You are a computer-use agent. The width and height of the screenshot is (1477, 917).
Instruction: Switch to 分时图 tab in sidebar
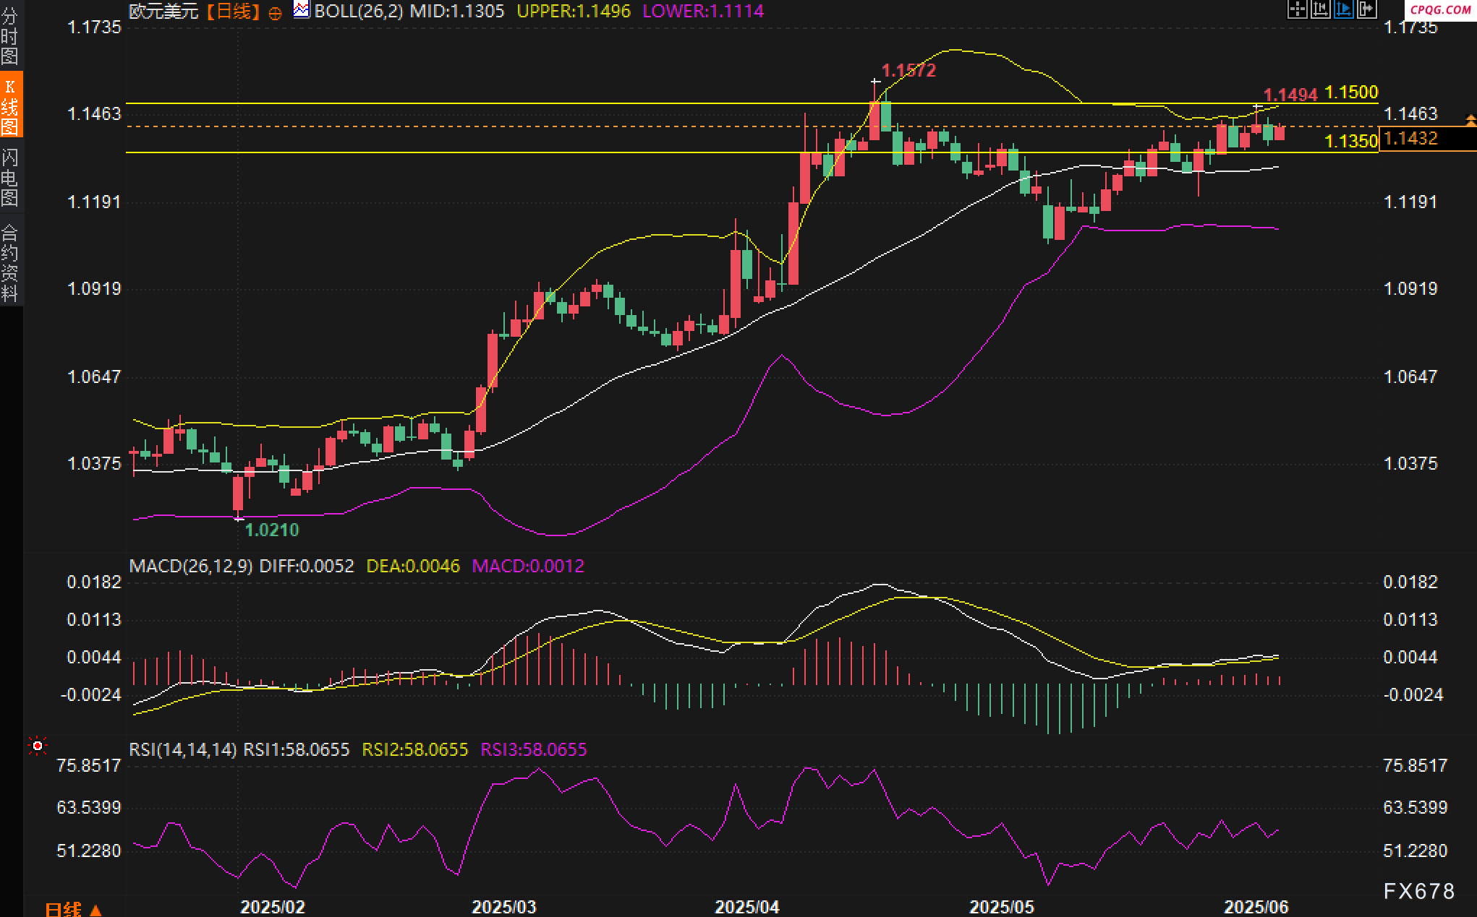click(x=11, y=35)
